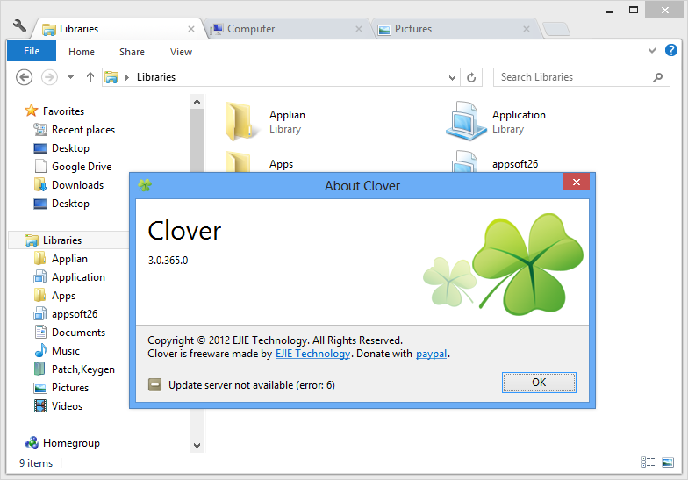Click Libraries in the address bar
Viewport: 688px width, 480px height.
pos(156,77)
